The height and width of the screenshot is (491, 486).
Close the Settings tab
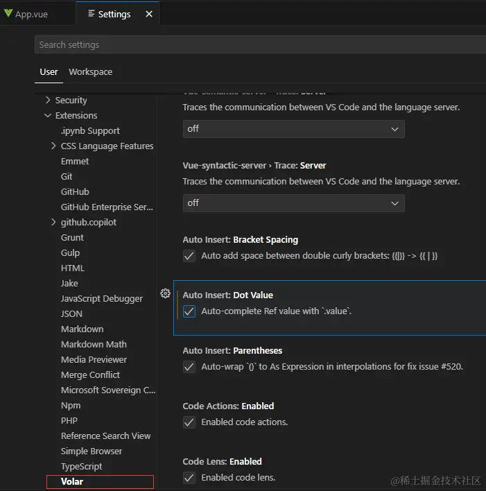click(x=149, y=14)
